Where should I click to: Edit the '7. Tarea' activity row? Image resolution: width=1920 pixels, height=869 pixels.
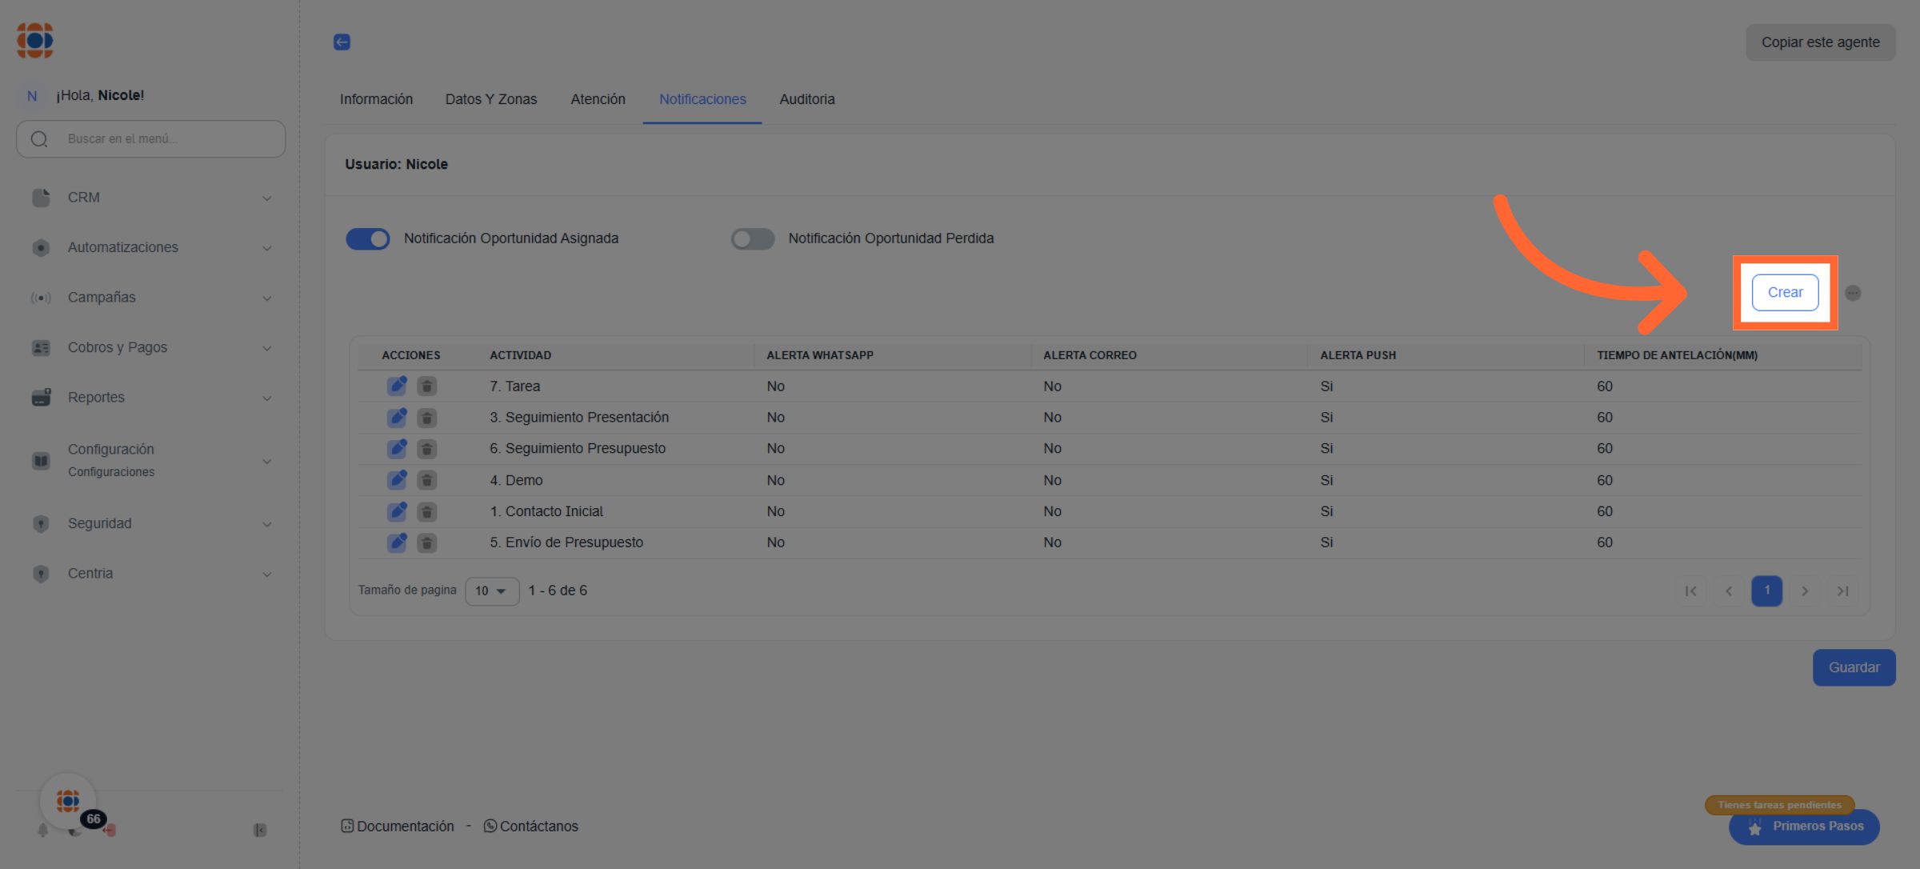click(397, 386)
